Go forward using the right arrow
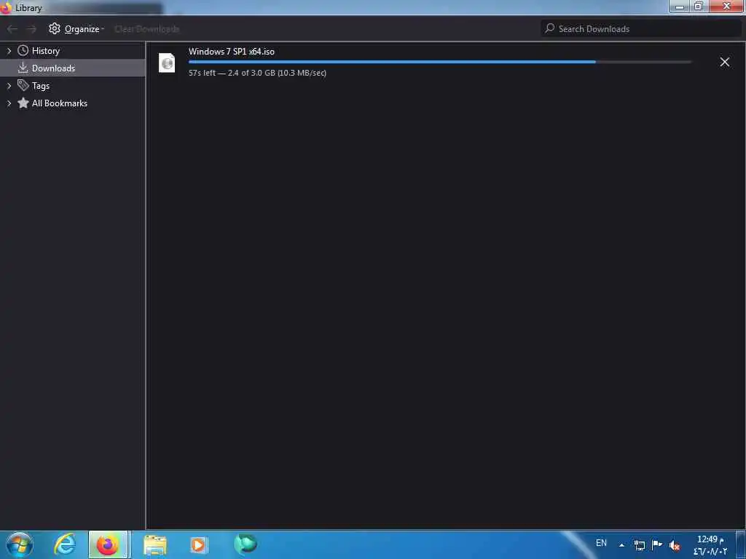This screenshot has width=746, height=559. tap(31, 29)
